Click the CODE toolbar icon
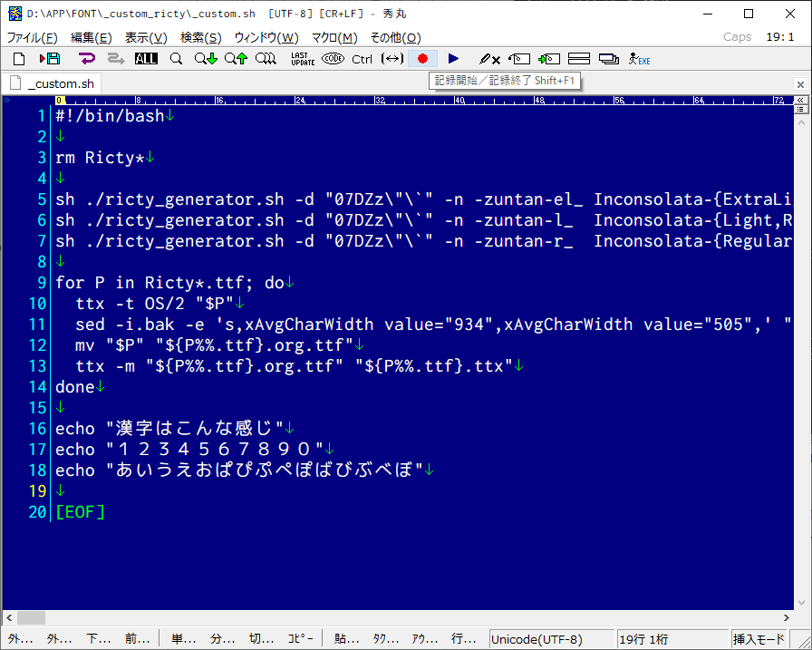Screen dimensions: 812x650 point(333,59)
